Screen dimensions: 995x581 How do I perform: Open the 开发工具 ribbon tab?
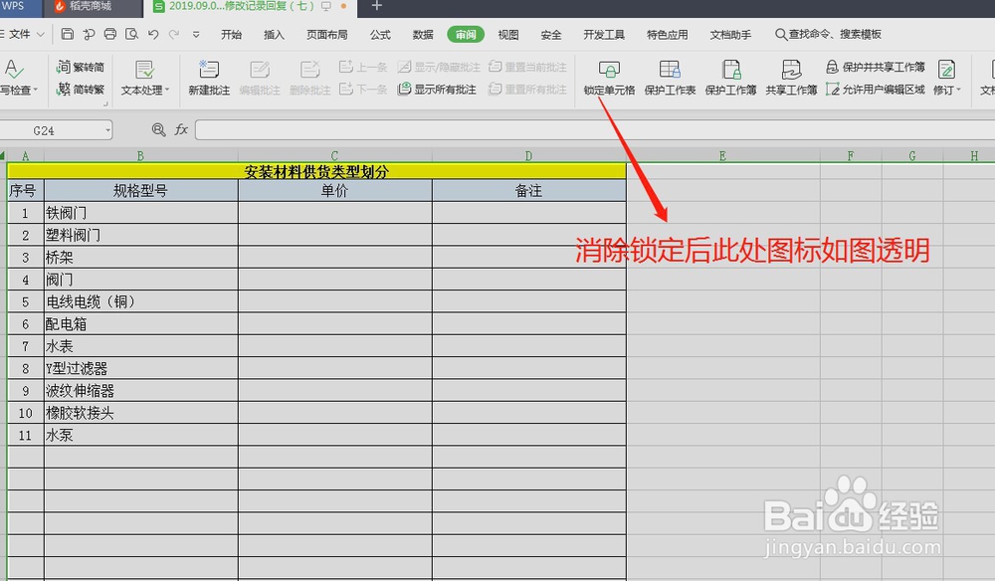(604, 35)
